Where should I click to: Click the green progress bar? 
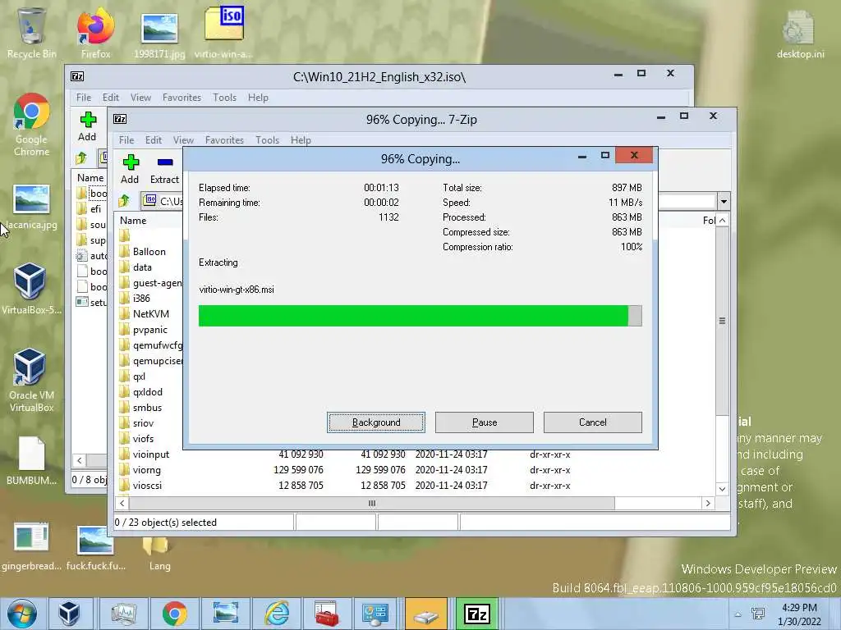(x=420, y=316)
